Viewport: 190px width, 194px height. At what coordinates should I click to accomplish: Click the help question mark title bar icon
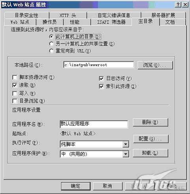coord(178,5)
